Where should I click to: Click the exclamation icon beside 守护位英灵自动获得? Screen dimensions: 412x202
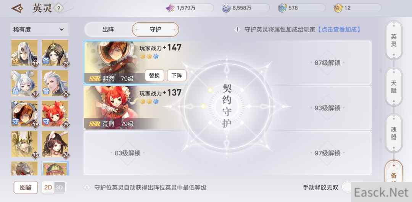(x=87, y=188)
